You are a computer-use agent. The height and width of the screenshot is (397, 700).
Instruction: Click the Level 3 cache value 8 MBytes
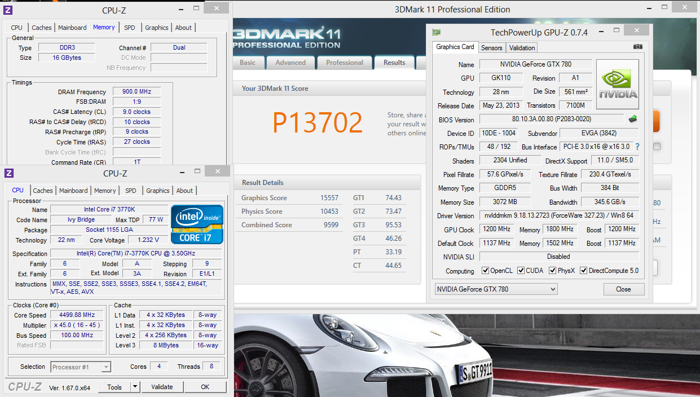coord(165,345)
